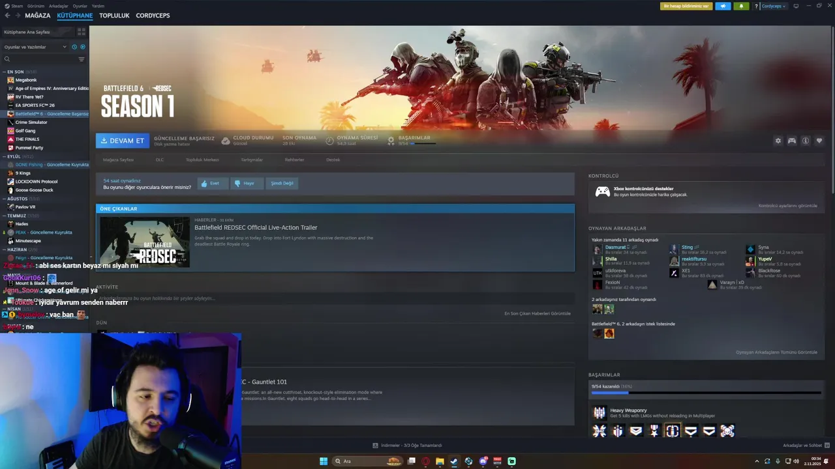
Task: Collapse the TEMMUZ category
Action: coord(5,216)
